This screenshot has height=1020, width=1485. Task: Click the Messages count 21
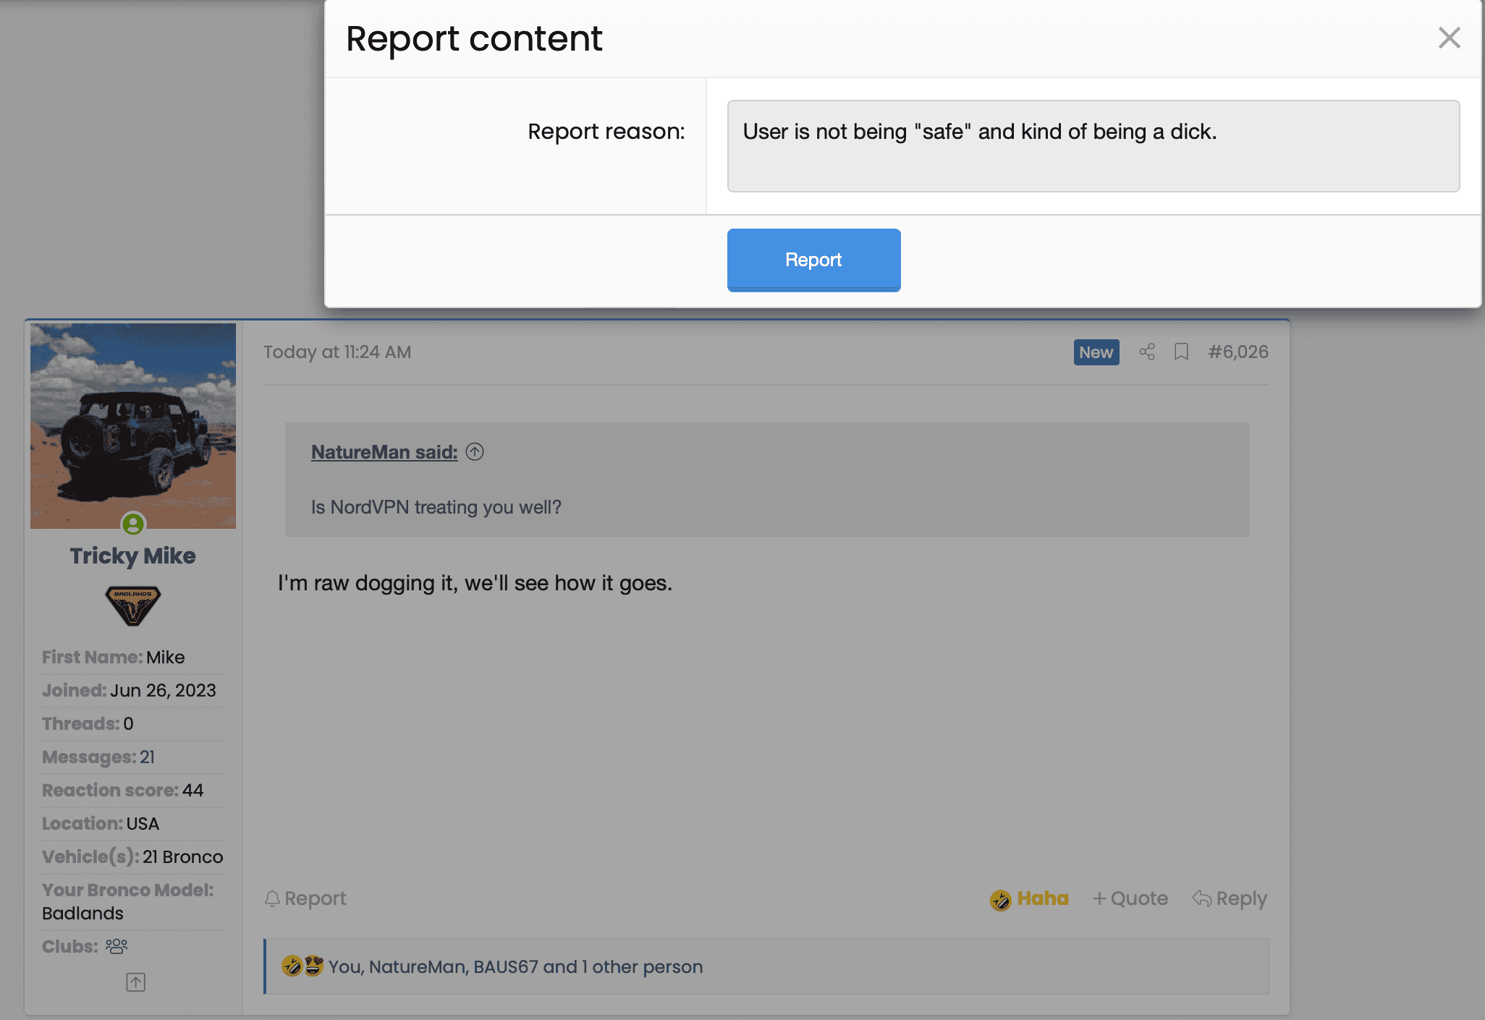[147, 757]
